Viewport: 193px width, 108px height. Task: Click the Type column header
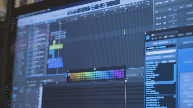coord(157,62)
